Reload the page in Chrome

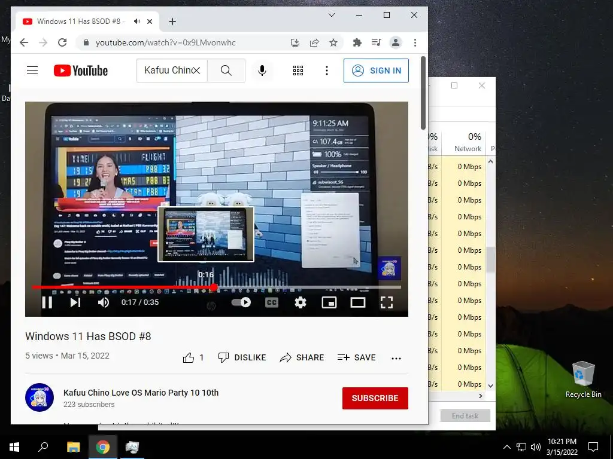pyautogui.click(x=62, y=42)
